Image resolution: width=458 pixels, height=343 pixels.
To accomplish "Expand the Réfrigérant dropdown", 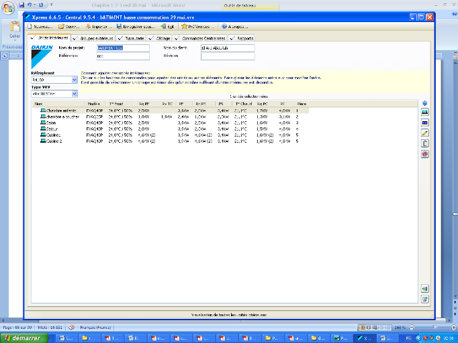I will coord(74,80).
